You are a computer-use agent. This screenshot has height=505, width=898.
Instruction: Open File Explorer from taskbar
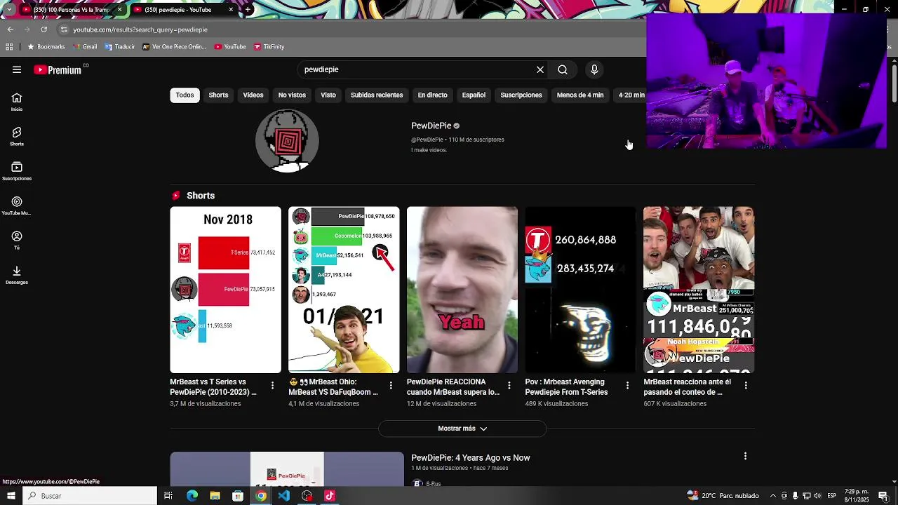pyautogui.click(x=215, y=496)
